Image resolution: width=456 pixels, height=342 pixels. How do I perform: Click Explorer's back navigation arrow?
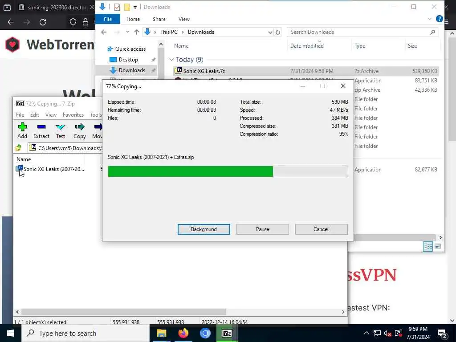click(x=104, y=32)
